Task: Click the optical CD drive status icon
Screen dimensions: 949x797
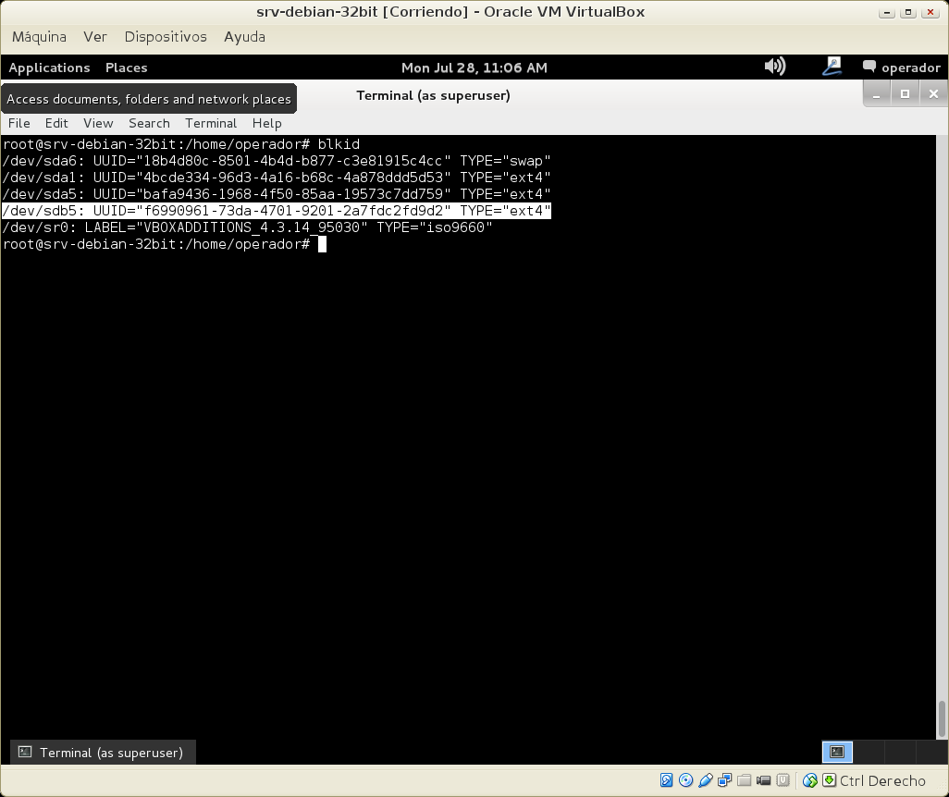Action: click(x=685, y=780)
